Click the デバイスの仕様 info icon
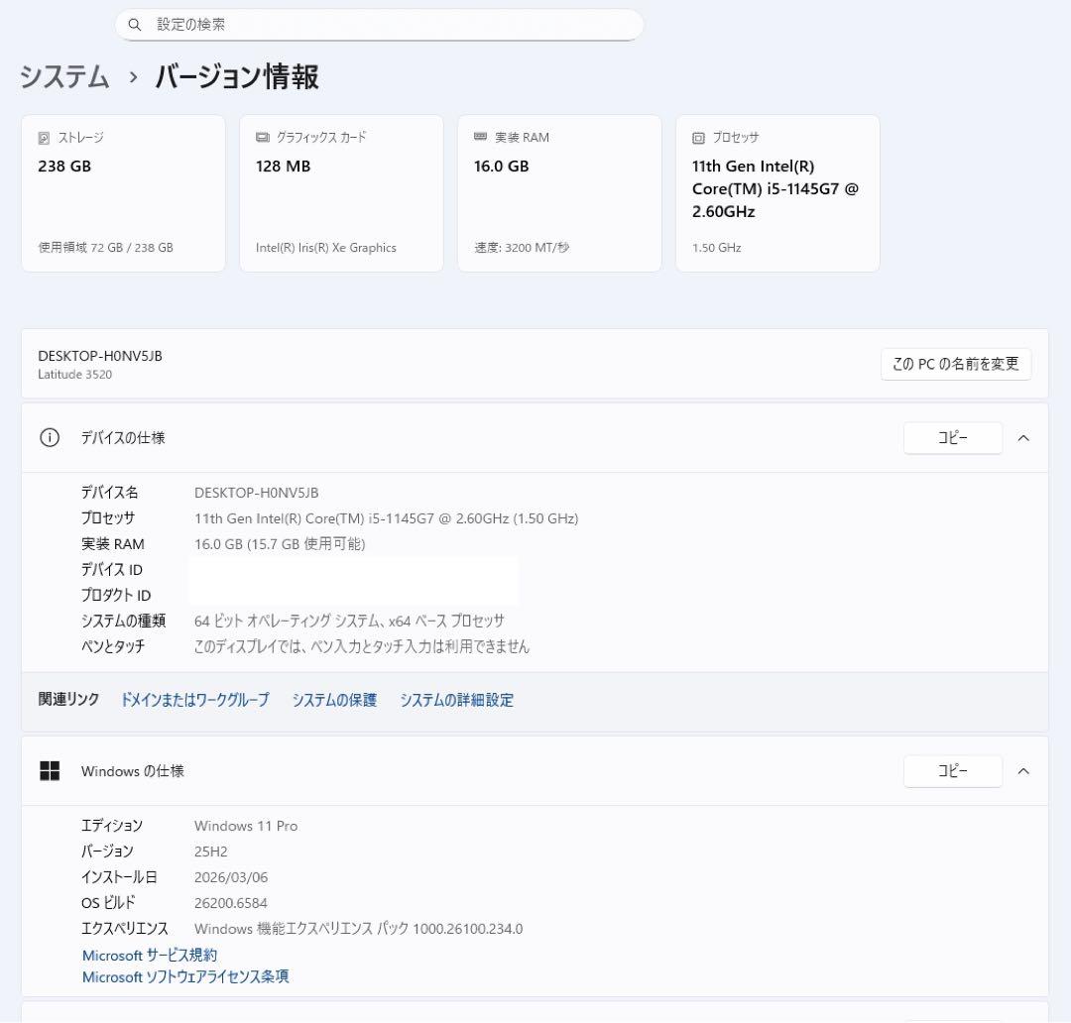Screen dimensions: 1071x1023 click(x=50, y=438)
